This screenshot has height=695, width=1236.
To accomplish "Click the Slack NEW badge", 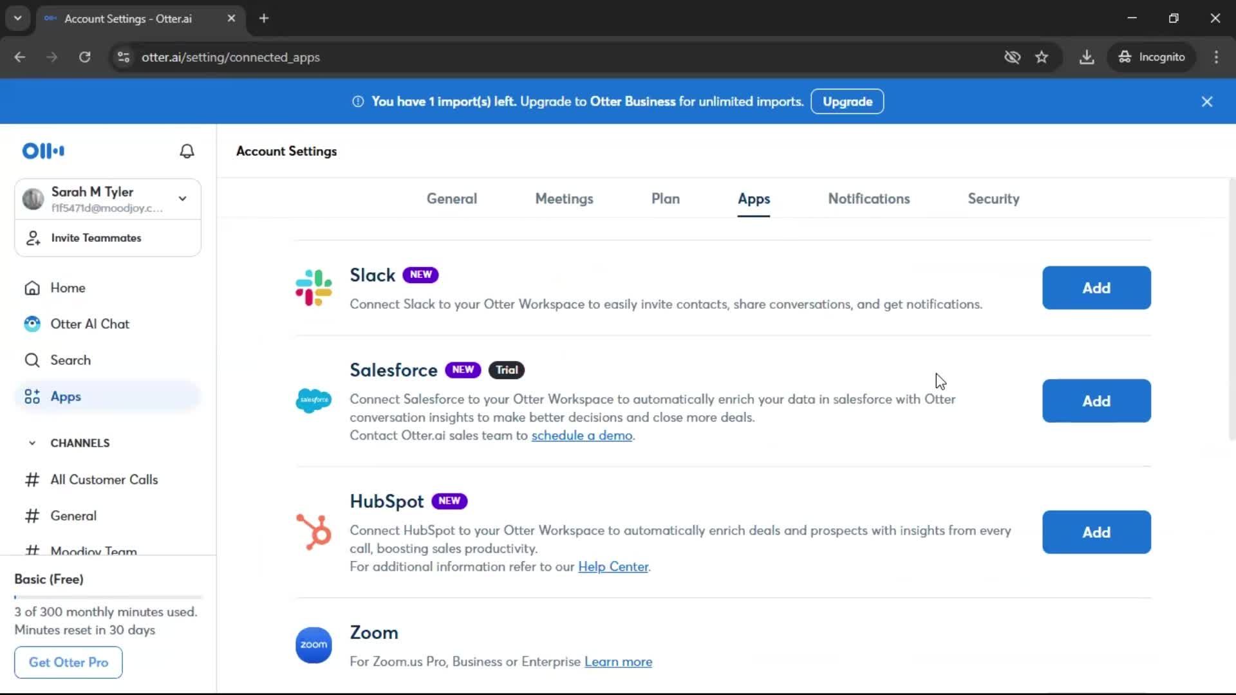I will [420, 275].
